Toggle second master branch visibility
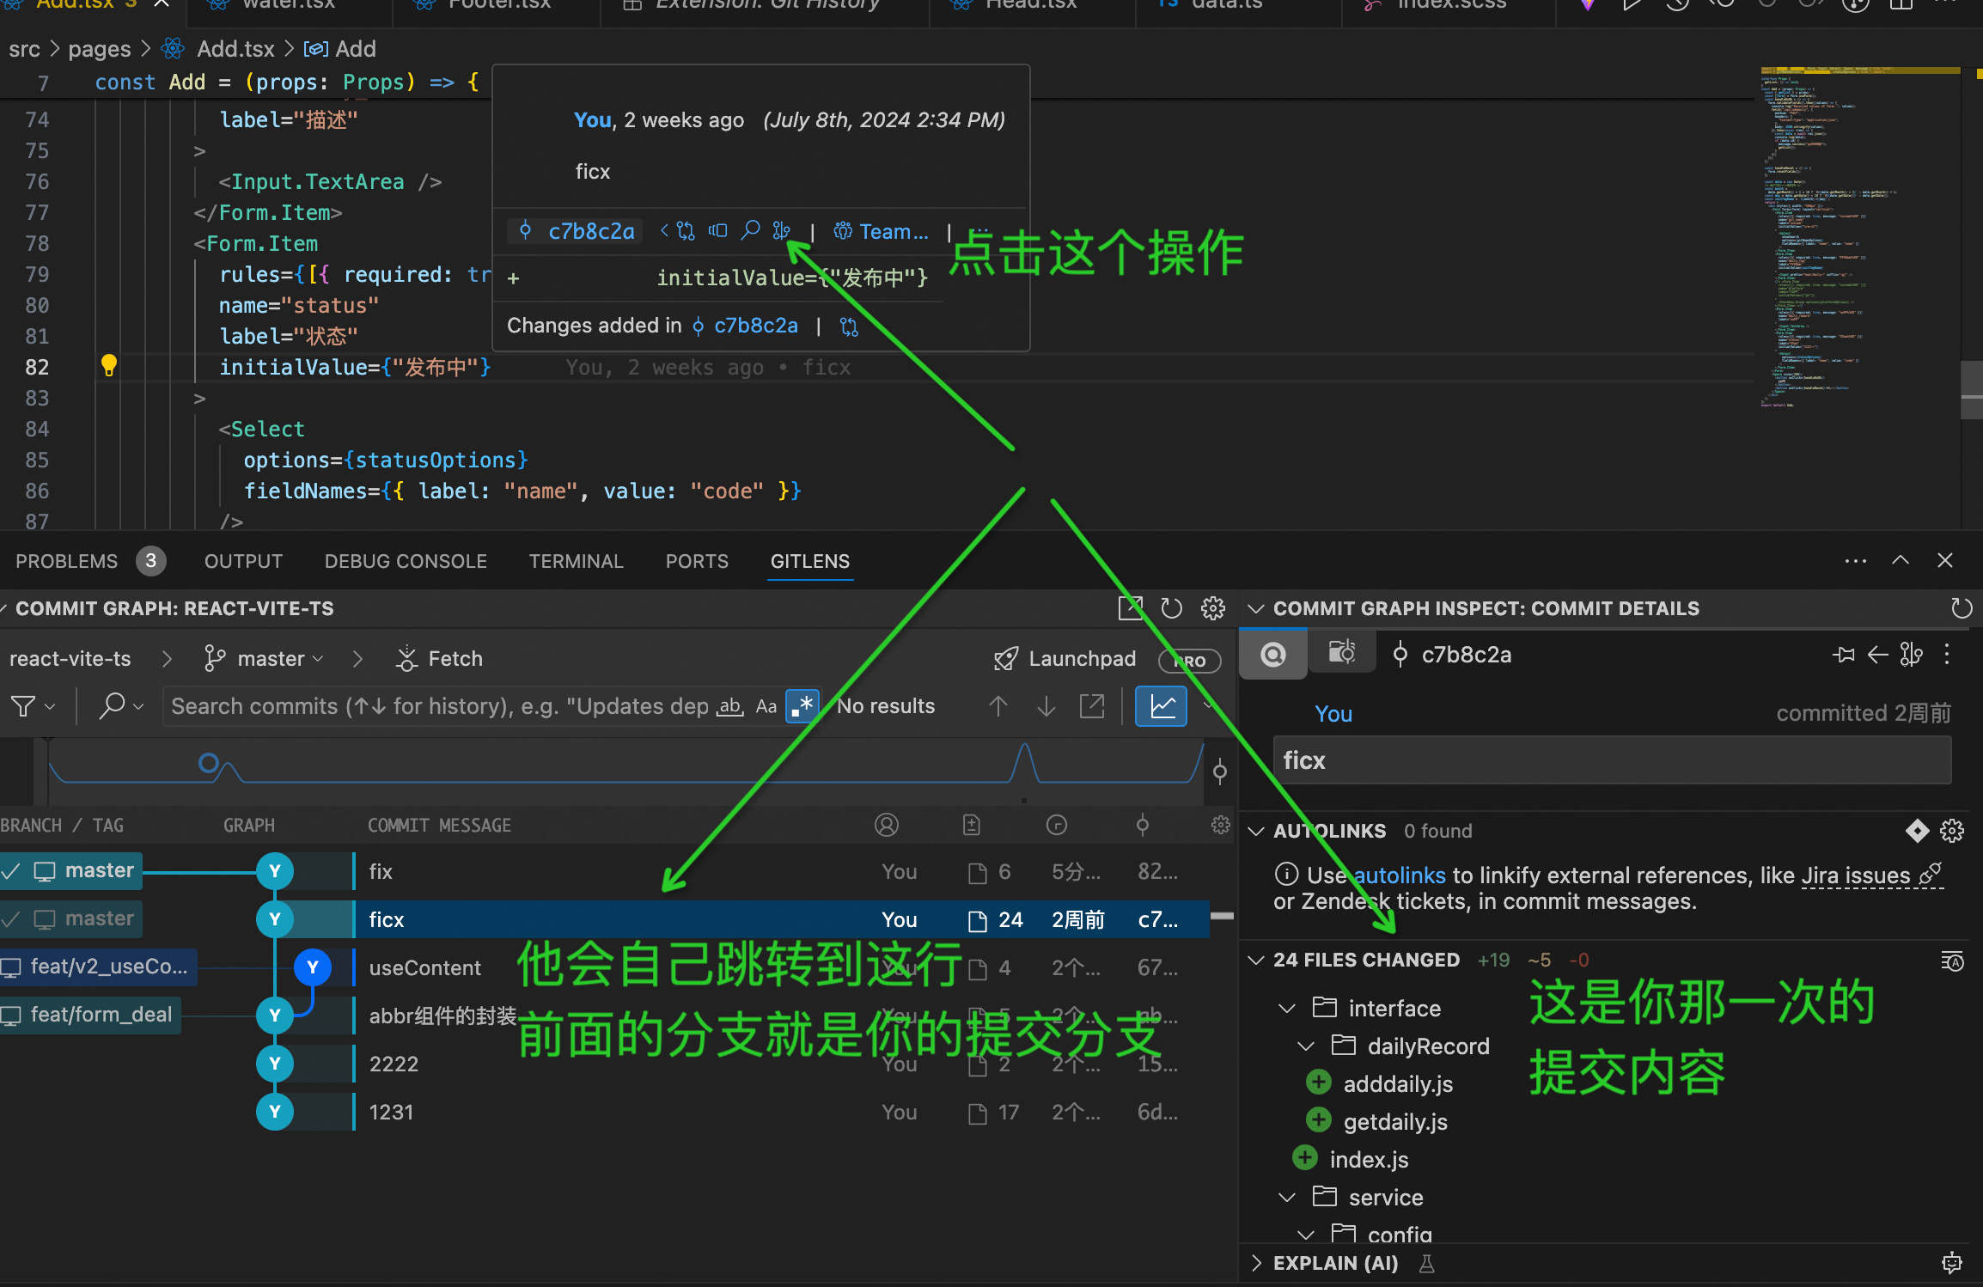The height and width of the screenshot is (1287, 1983). pos(13,917)
